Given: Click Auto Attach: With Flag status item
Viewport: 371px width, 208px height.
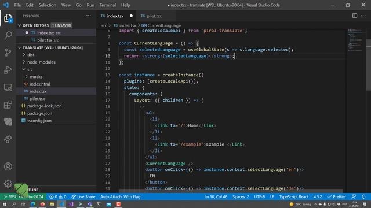Looking at the screenshot, I should 120,196.
